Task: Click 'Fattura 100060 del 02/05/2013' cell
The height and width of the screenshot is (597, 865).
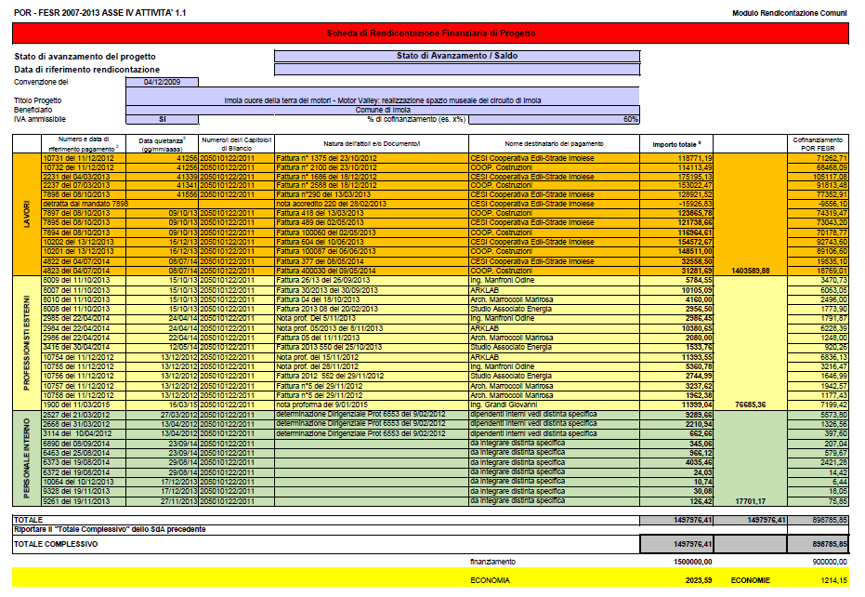Action: (x=372, y=232)
